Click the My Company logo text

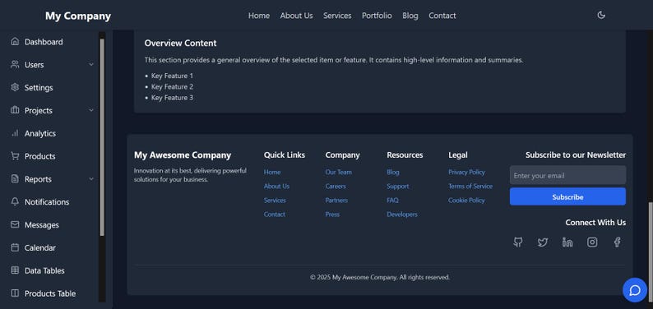tap(78, 16)
